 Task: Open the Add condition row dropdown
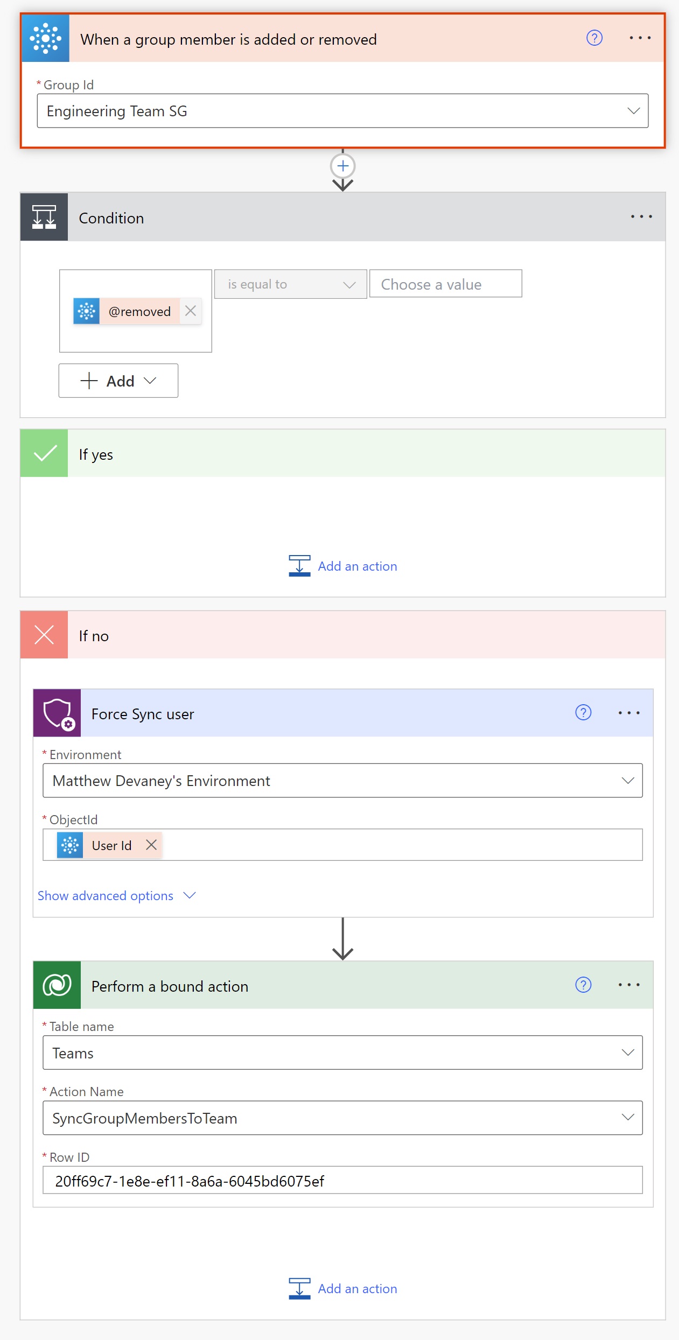pos(118,381)
